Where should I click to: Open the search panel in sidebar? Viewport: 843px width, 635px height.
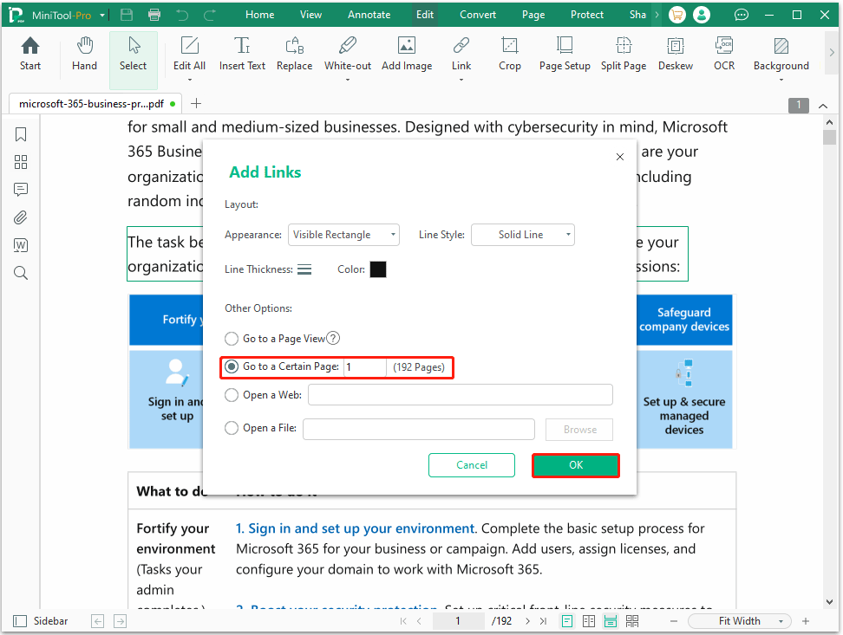click(x=20, y=273)
